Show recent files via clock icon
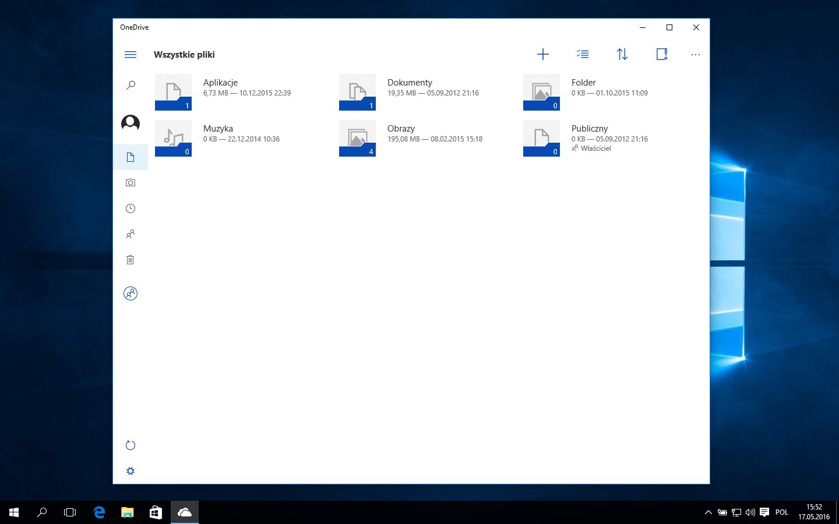Viewport: 839px width, 524px height. click(131, 208)
